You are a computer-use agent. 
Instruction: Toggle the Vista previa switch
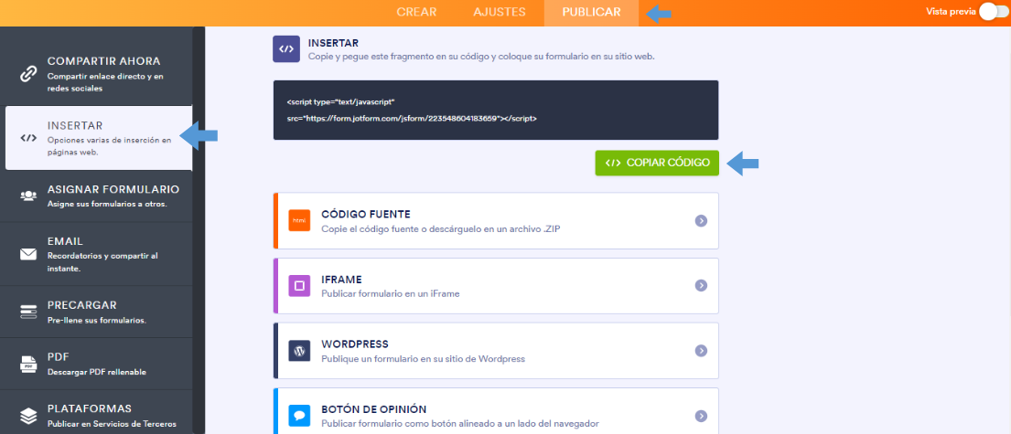click(993, 12)
